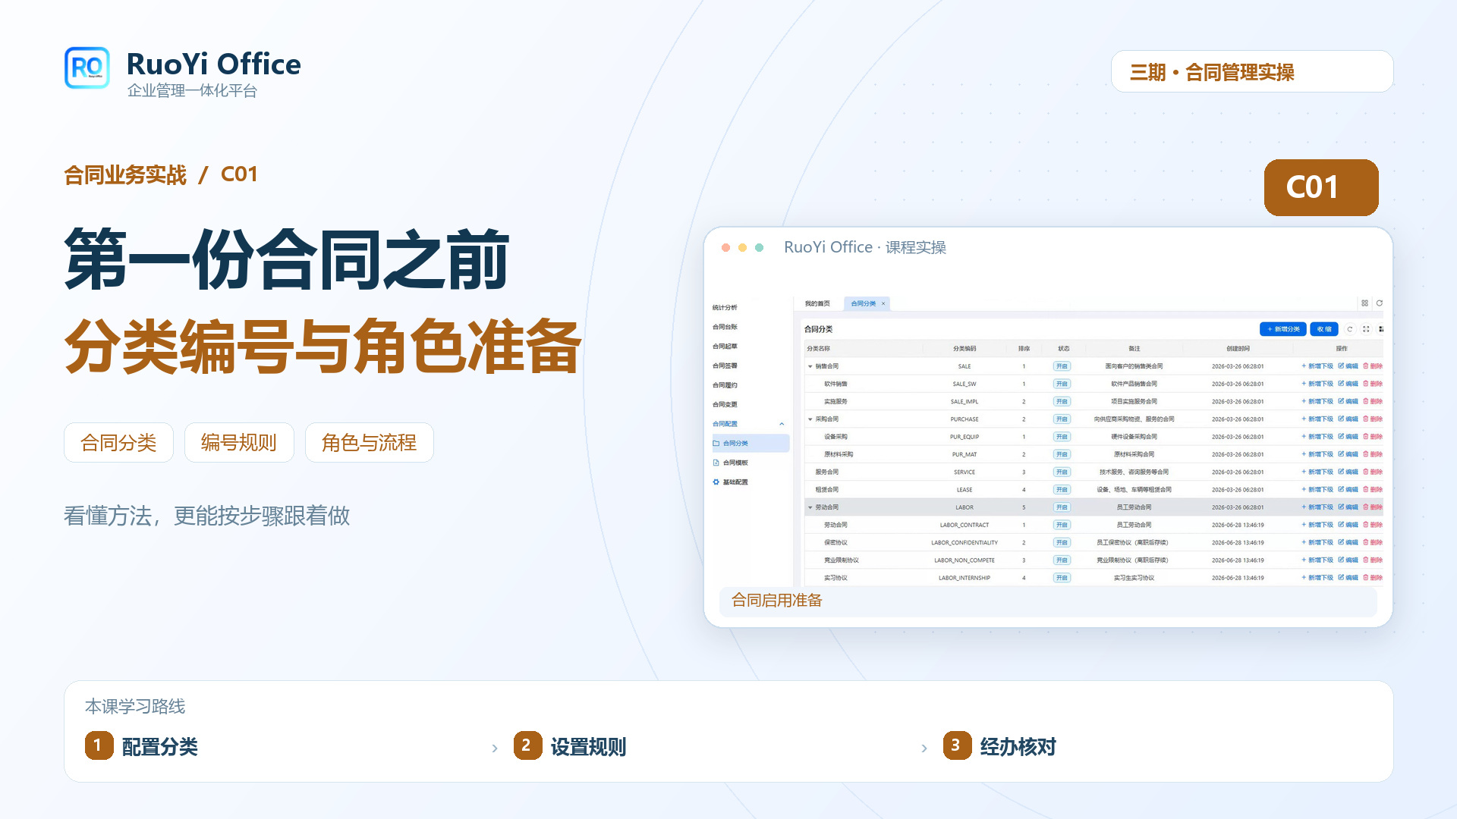
Task: Click 删除 in the 实施服务 row
Action: point(1373,401)
